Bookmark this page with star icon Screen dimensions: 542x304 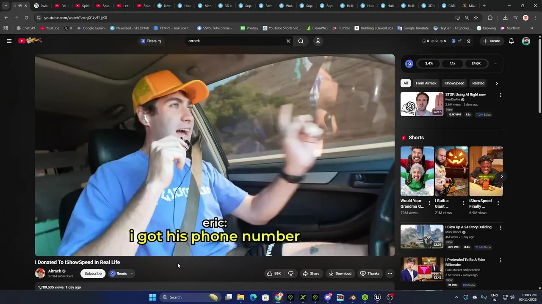(x=476, y=18)
